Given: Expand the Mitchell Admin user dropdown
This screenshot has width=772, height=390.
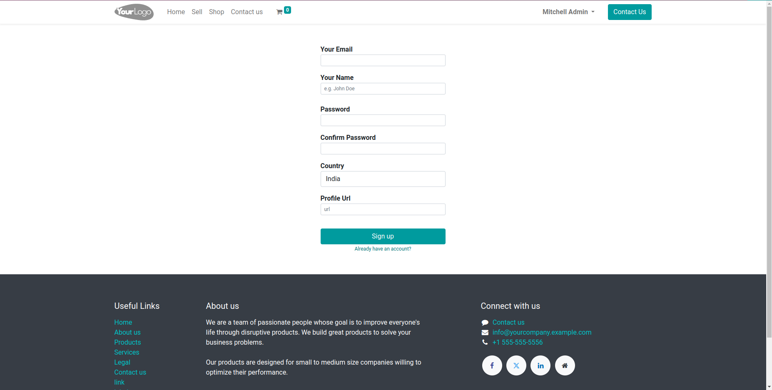Looking at the screenshot, I should click(568, 12).
